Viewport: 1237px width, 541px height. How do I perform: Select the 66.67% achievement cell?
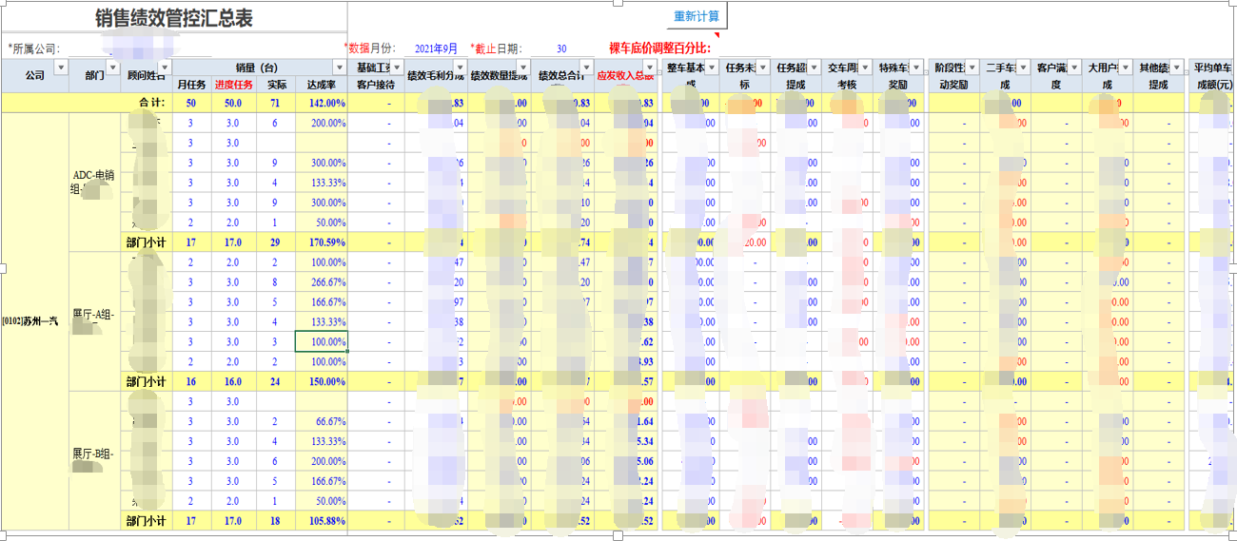(x=322, y=421)
